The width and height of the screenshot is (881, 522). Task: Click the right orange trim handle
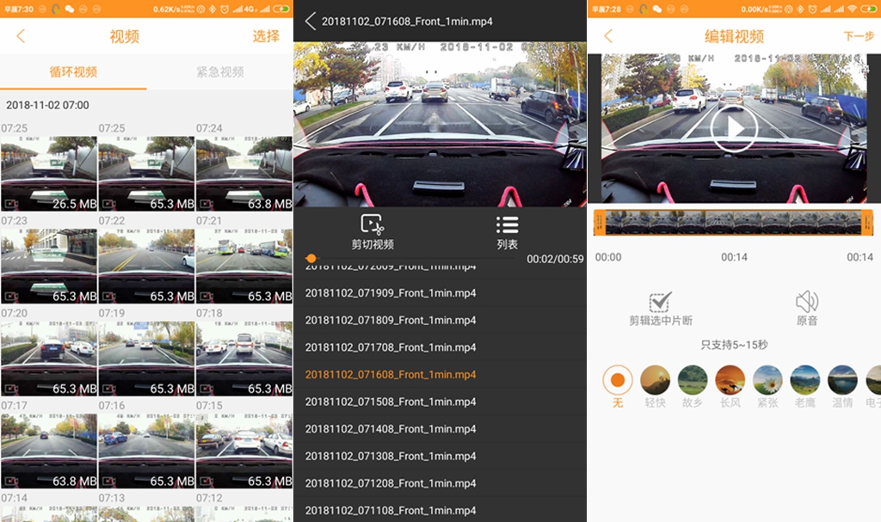(x=867, y=223)
